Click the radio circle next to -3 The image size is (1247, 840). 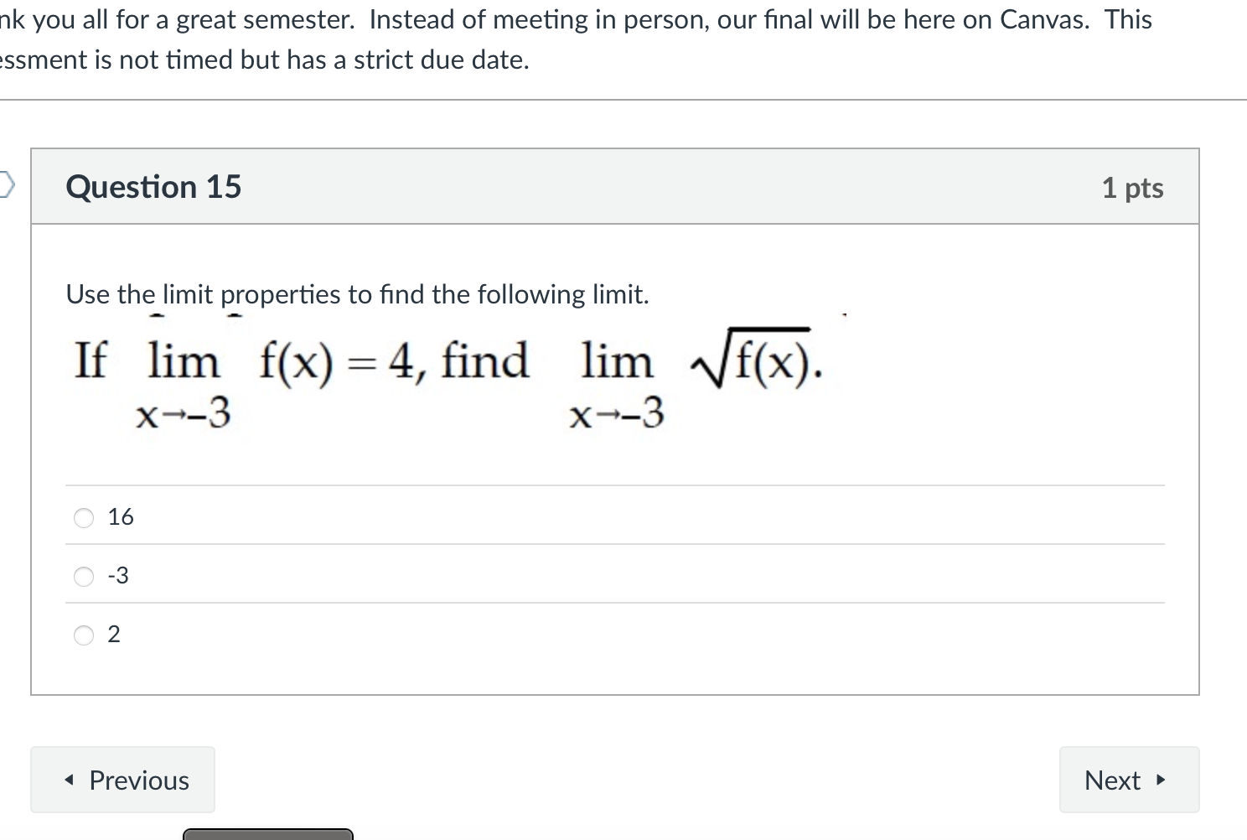pos(83,576)
